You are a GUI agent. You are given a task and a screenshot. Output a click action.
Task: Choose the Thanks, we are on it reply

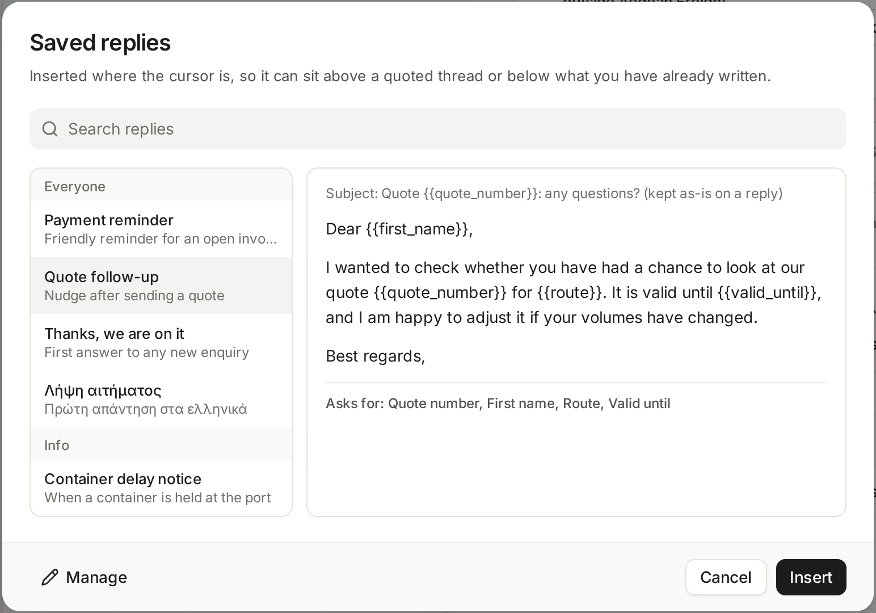[161, 342]
